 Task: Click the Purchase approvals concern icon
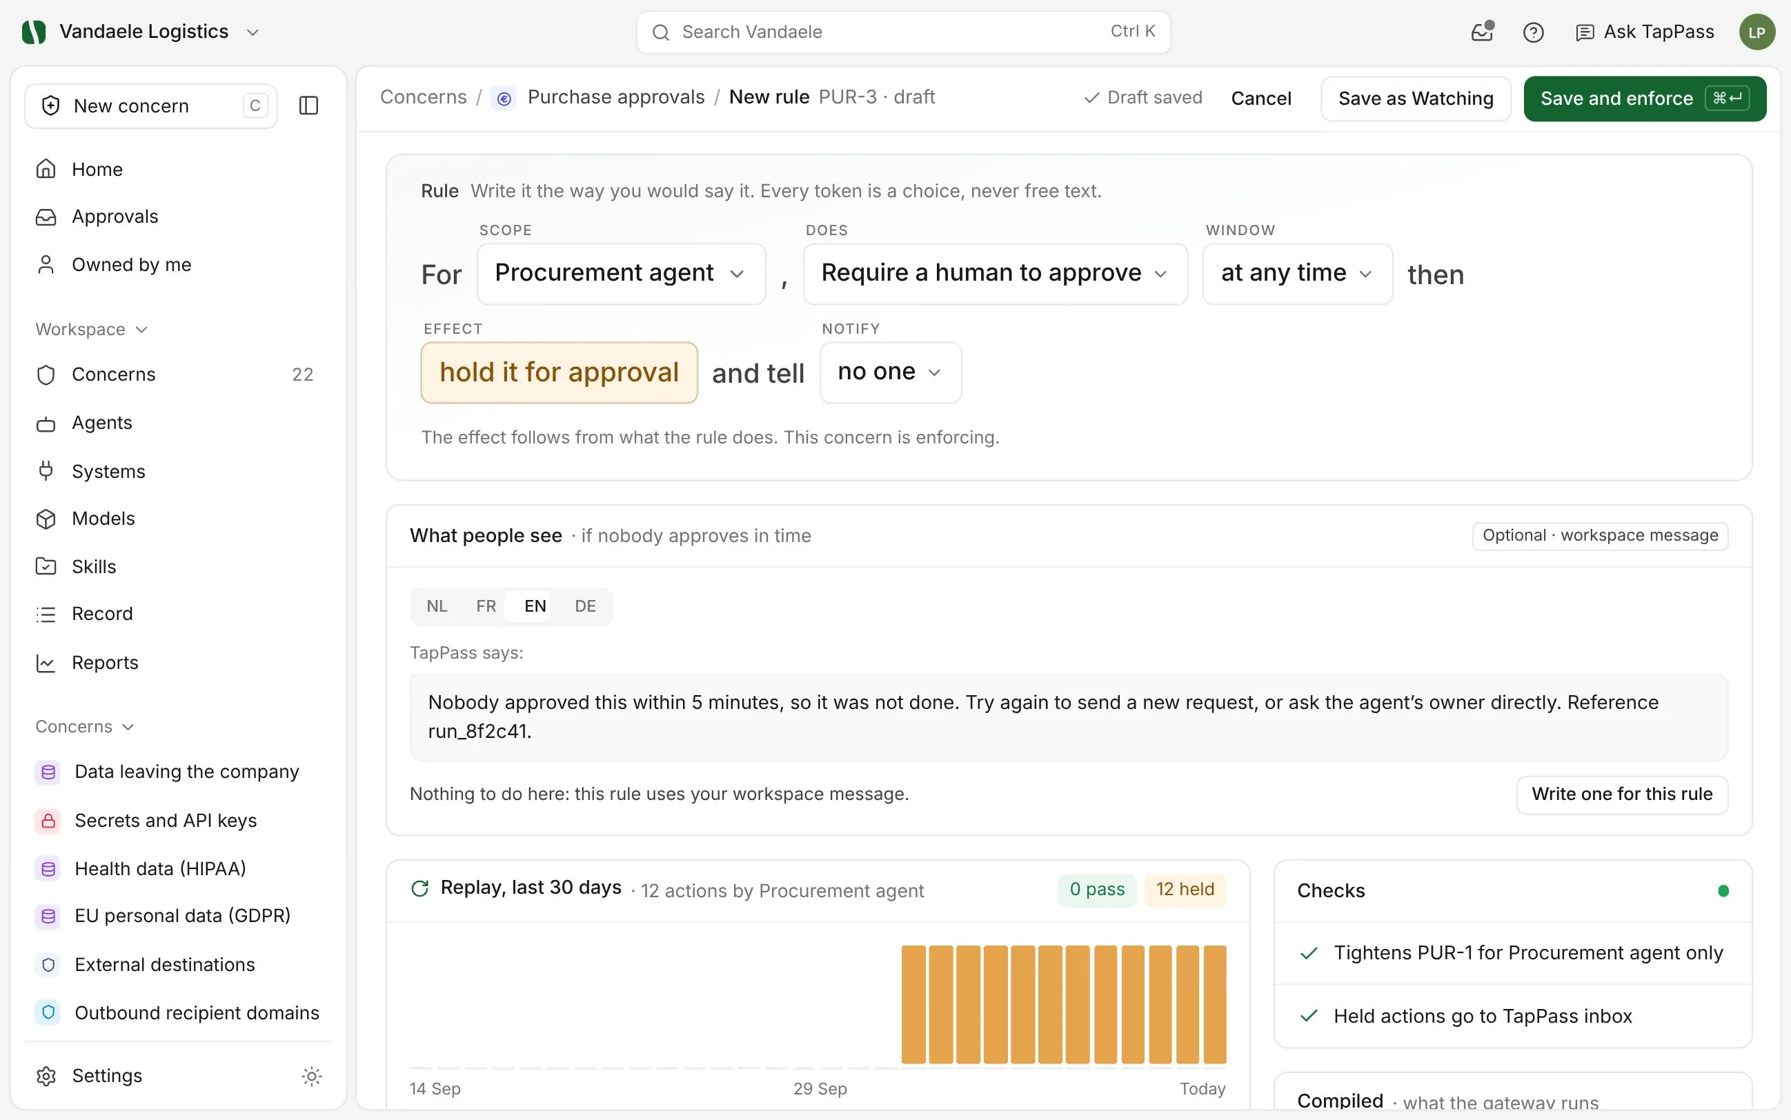[x=504, y=98]
